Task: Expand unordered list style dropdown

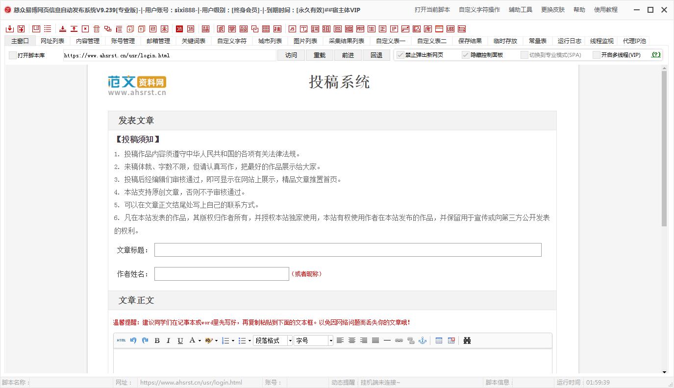Action: (x=249, y=341)
